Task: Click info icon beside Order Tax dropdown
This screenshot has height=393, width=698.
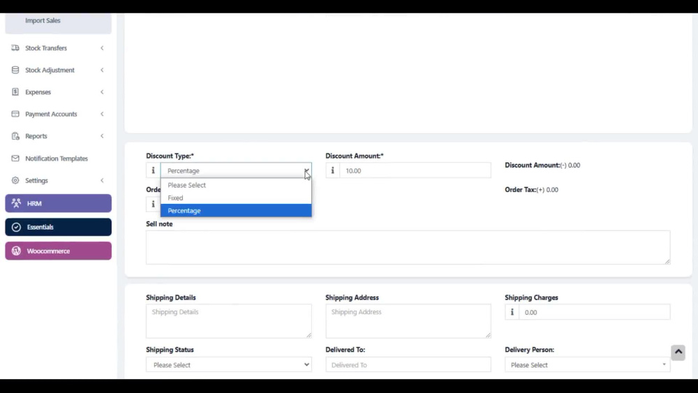Action: (x=153, y=204)
